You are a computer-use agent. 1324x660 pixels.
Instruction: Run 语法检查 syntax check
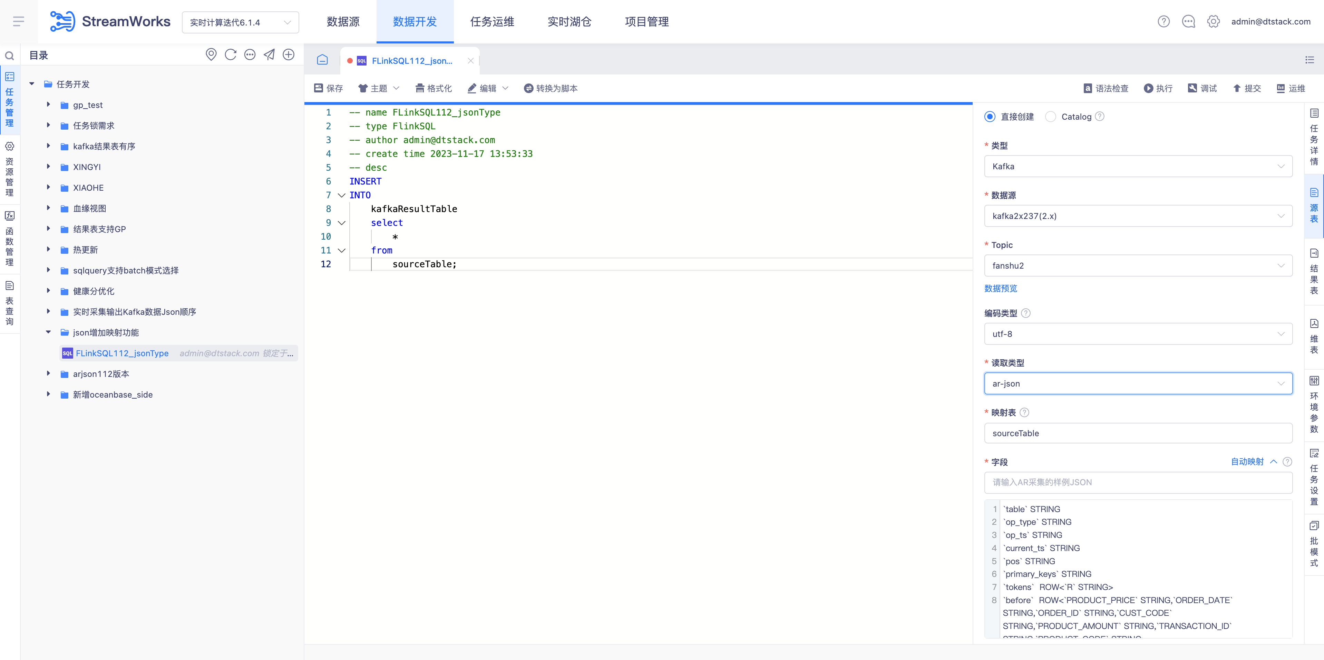pyautogui.click(x=1106, y=88)
